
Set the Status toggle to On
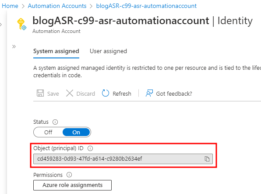pos(76,132)
